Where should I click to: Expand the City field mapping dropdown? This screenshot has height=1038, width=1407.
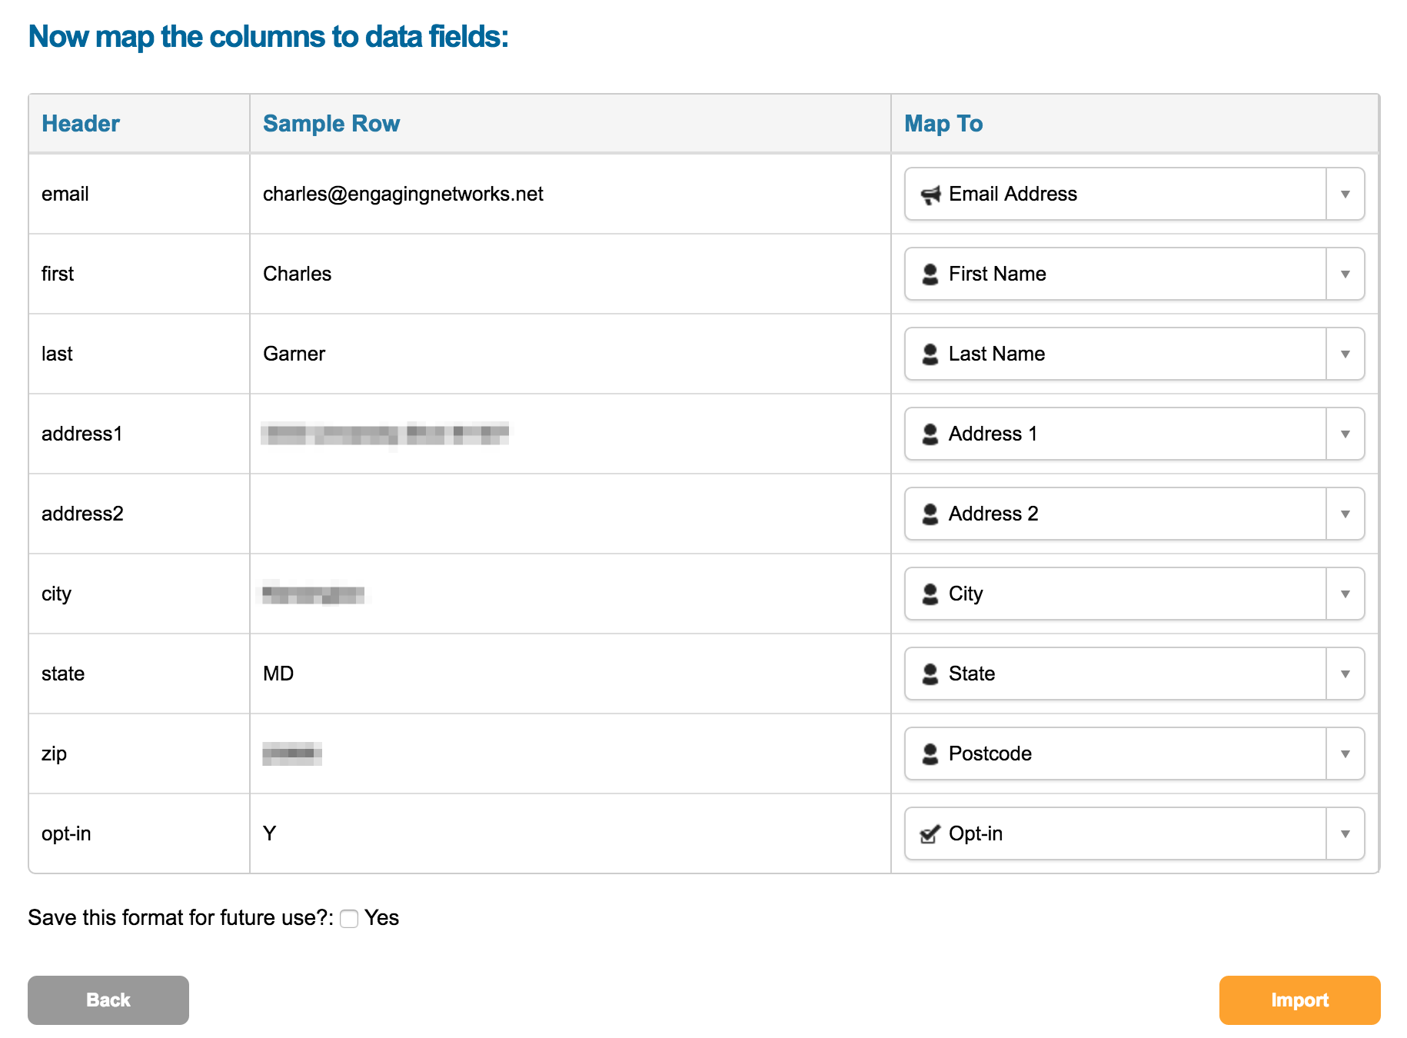(1345, 594)
